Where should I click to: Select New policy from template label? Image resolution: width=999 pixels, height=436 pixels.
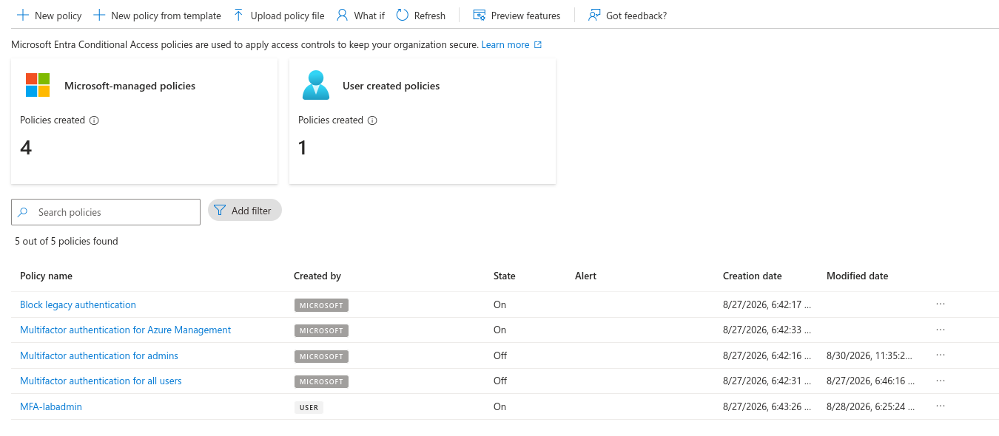click(x=166, y=16)
